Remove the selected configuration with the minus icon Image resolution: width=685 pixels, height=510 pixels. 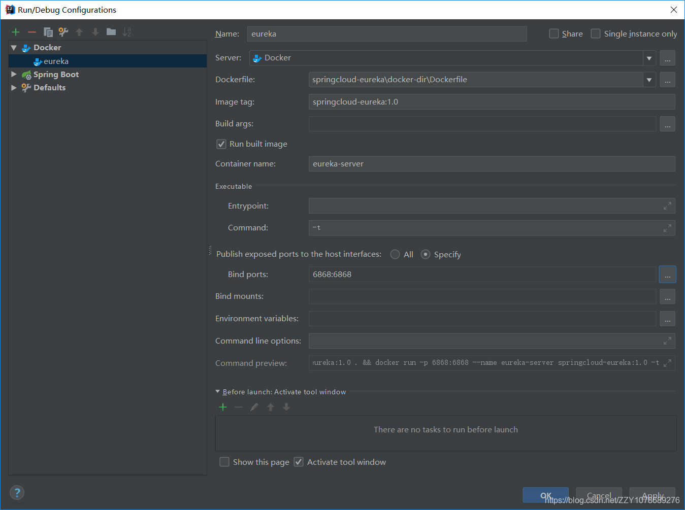[32, 32]
